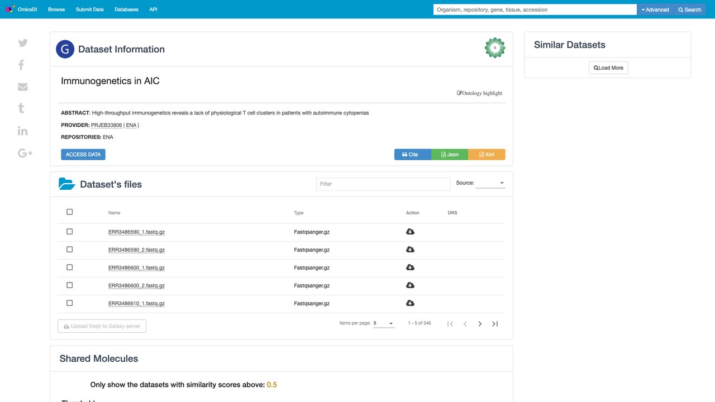Open the Browse menu
The height and width of the screenshot is (402, 715).
pyautogui.click(x=56, y=9)
